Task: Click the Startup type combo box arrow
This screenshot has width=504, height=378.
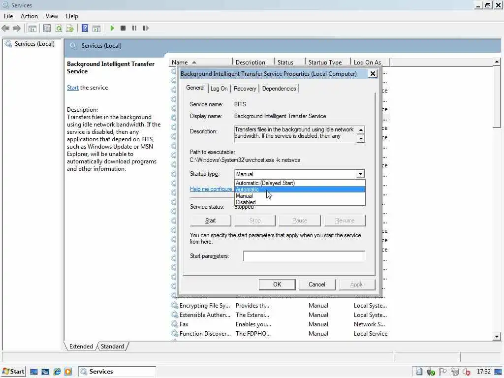Action: (360, 174)
